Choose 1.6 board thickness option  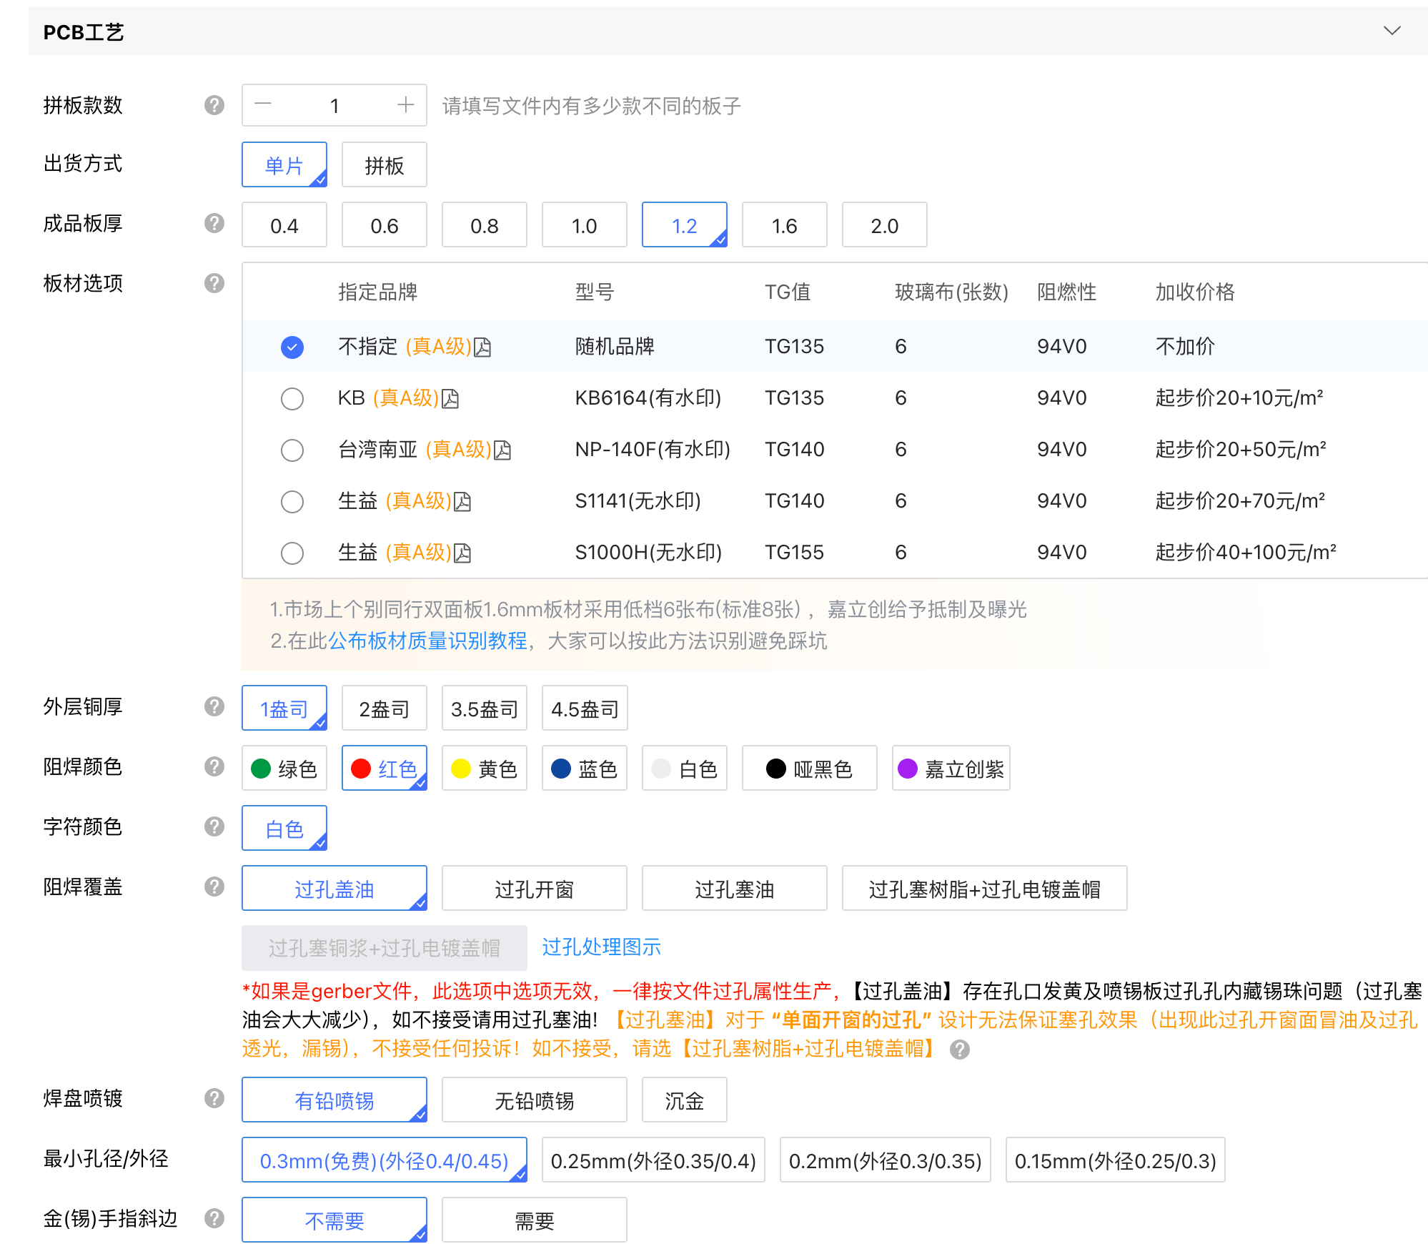tap(784, 225)
